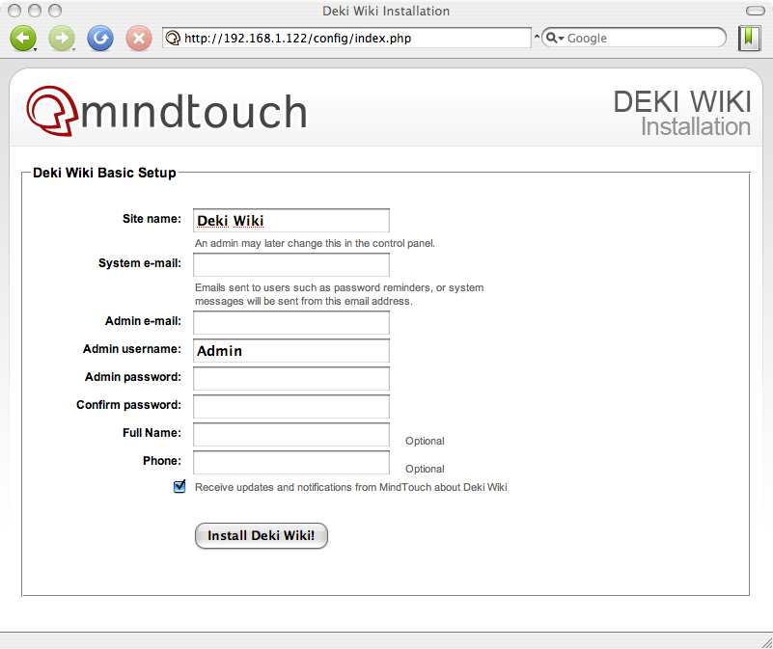This screenshot has width=773, height=649.
Task: Minimize the window with the middle title-bar button
Action: [x=35, y=11]
